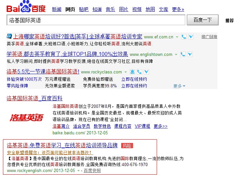Click the Baidu logo

26,6
